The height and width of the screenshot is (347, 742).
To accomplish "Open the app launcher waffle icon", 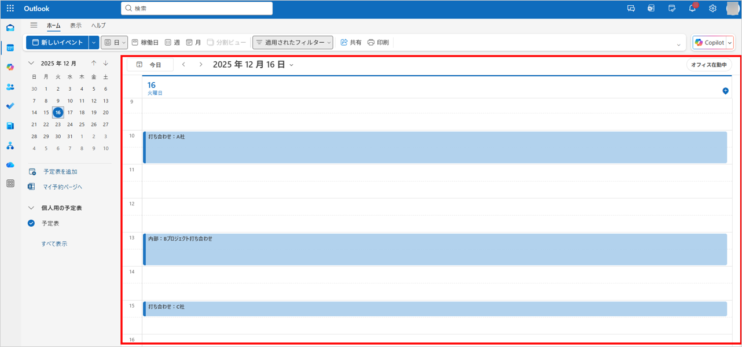I will click(x=10, y=9).
